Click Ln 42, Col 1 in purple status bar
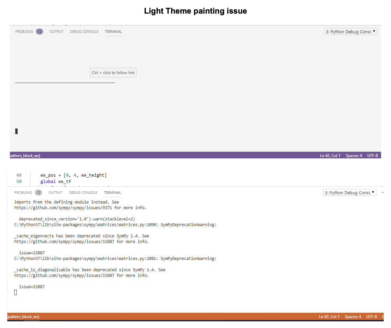 330,156
